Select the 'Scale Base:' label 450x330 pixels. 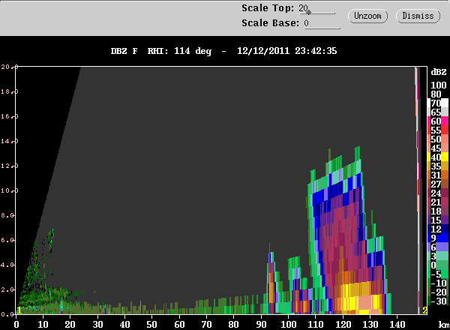tap(270, 23)
